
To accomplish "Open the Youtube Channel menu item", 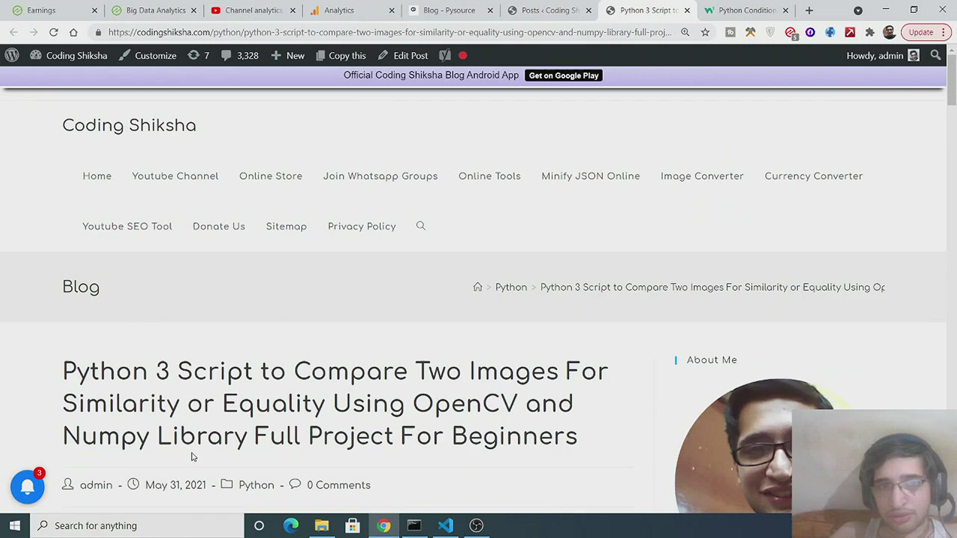I will (x=175, y=176).
